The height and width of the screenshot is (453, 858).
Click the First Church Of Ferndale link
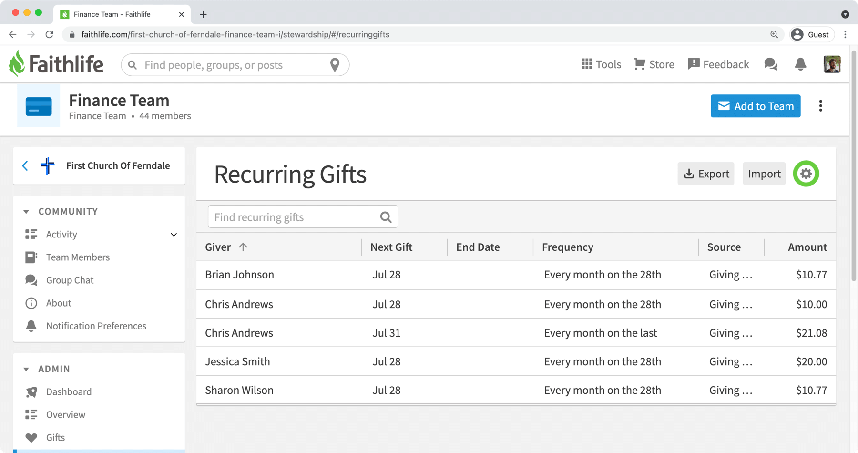pyautogui.click(x=118, y=165)
